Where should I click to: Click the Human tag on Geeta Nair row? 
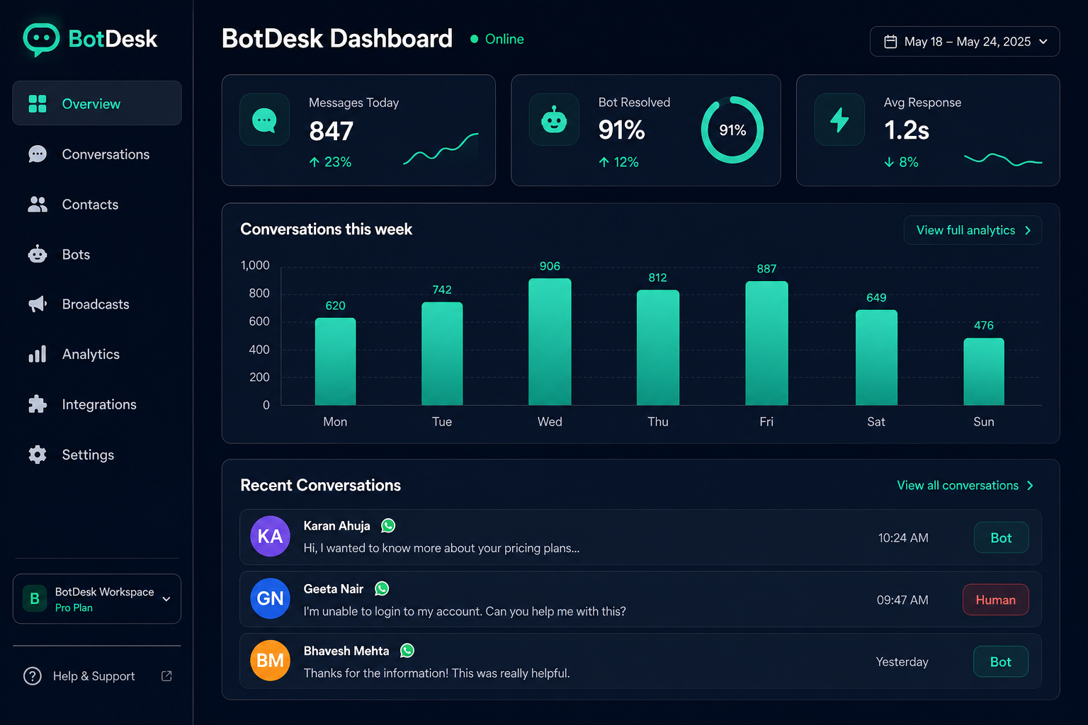click(995, 600)
